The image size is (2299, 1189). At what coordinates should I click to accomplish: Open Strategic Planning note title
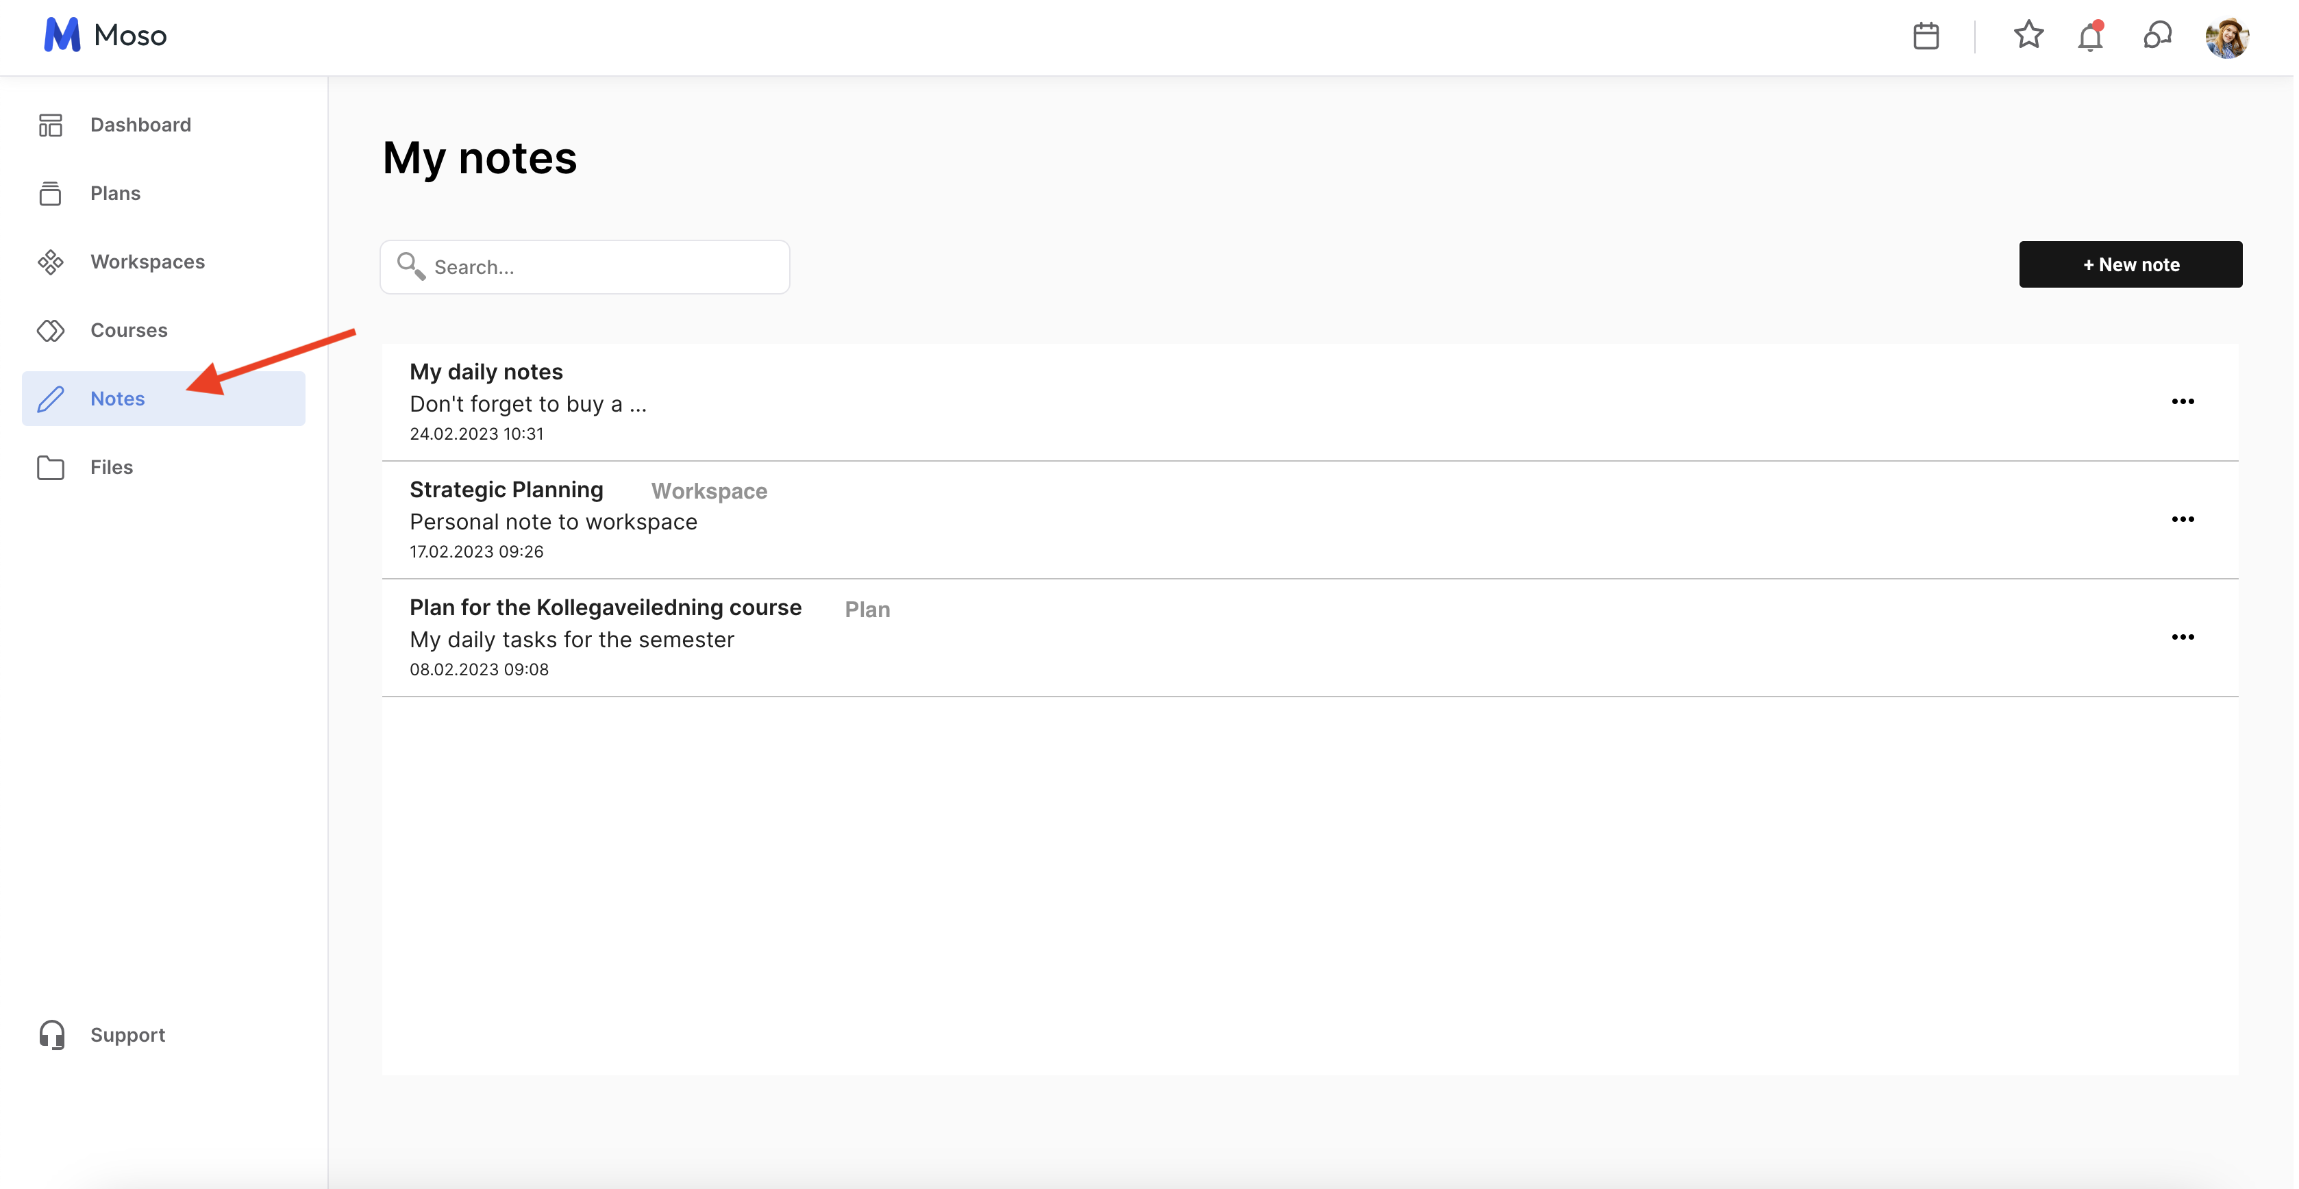pos(506,490)
